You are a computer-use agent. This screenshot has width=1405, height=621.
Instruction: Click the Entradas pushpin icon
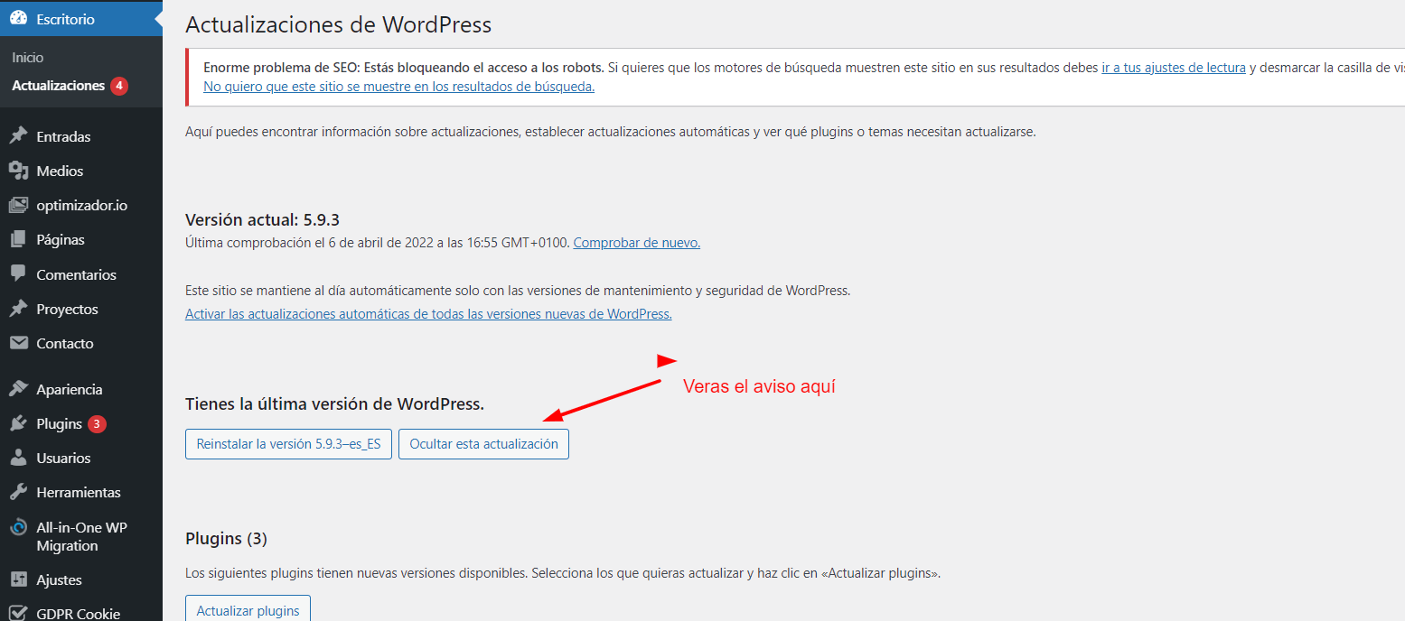point(18,136)
